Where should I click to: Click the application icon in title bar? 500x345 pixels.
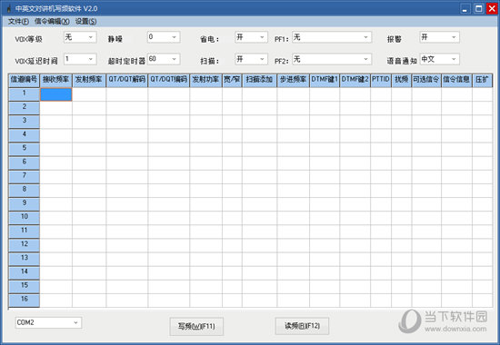[x=8, y=8]
